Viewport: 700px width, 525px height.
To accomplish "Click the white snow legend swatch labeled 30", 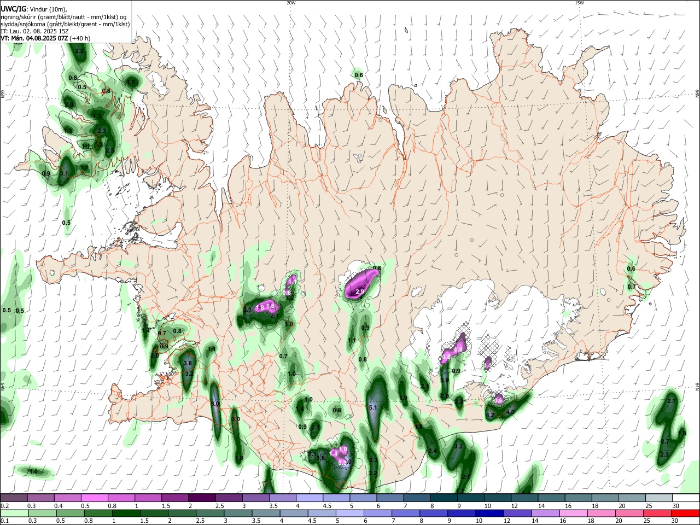I will [686, 498].
